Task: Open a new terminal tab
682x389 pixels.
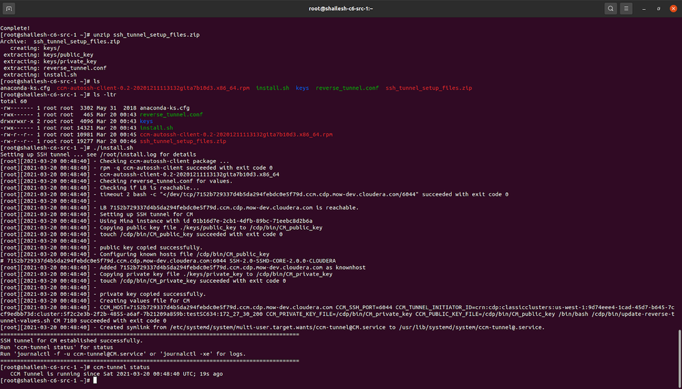Action: 9,9
